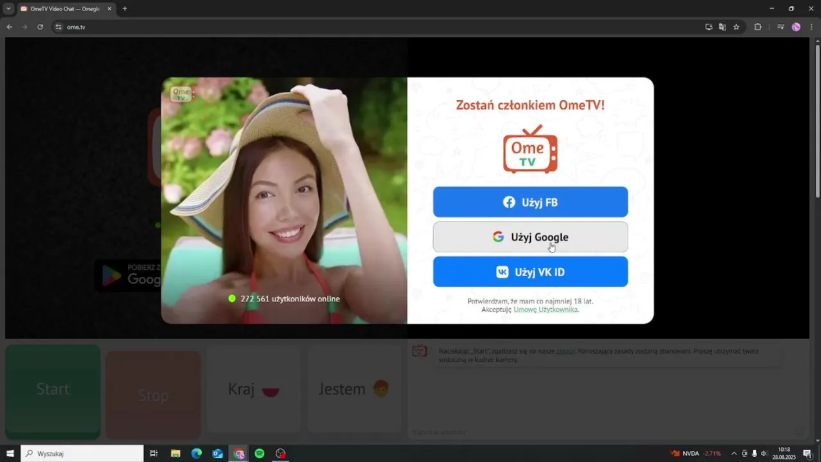Sign in with the Użyj VK ID button
The height and width of the screenshot is (462, 821).
coord(530,271)
